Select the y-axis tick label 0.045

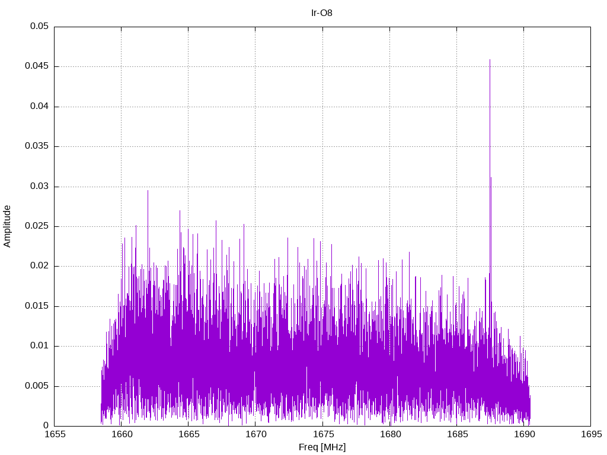[x=37, y=66]
